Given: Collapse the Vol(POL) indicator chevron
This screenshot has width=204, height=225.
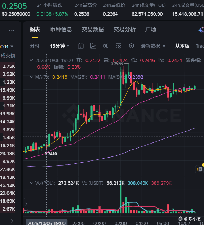Looking at the screenshot, I should [31, 183].
